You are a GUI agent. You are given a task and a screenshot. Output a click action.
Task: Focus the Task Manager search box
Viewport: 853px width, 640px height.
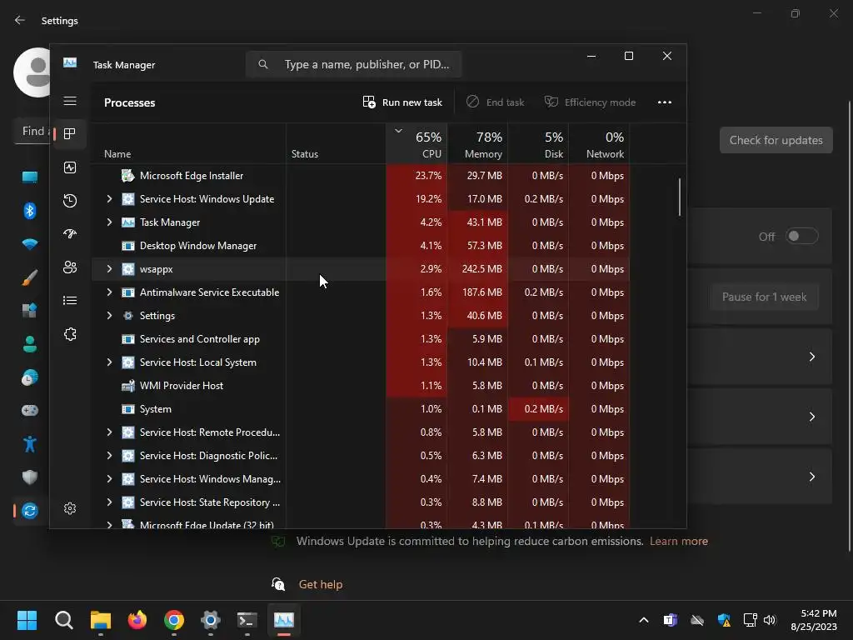(353, 64)
